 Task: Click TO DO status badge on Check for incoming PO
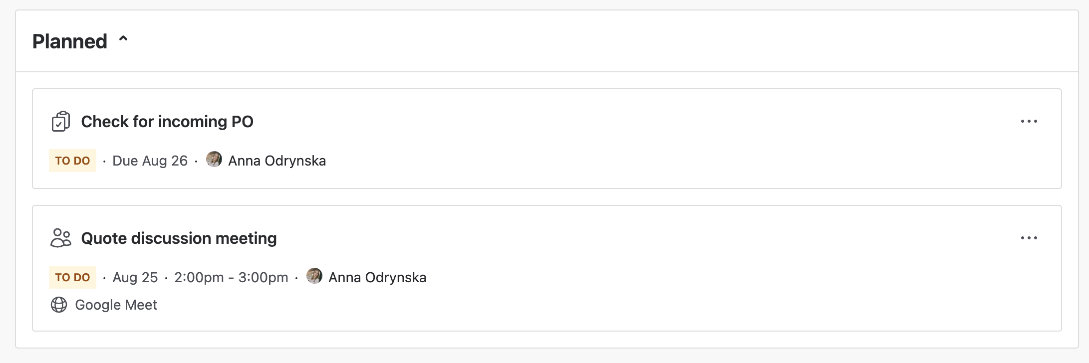coord(72,161)
